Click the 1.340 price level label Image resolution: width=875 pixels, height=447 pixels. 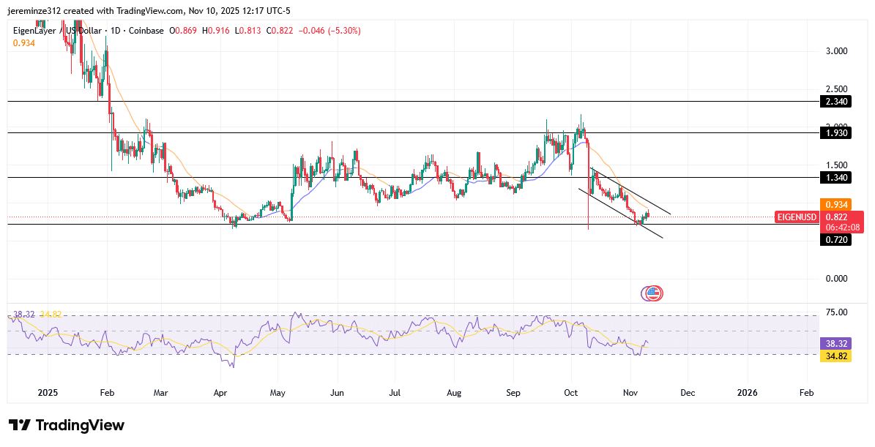pos(837,177)
